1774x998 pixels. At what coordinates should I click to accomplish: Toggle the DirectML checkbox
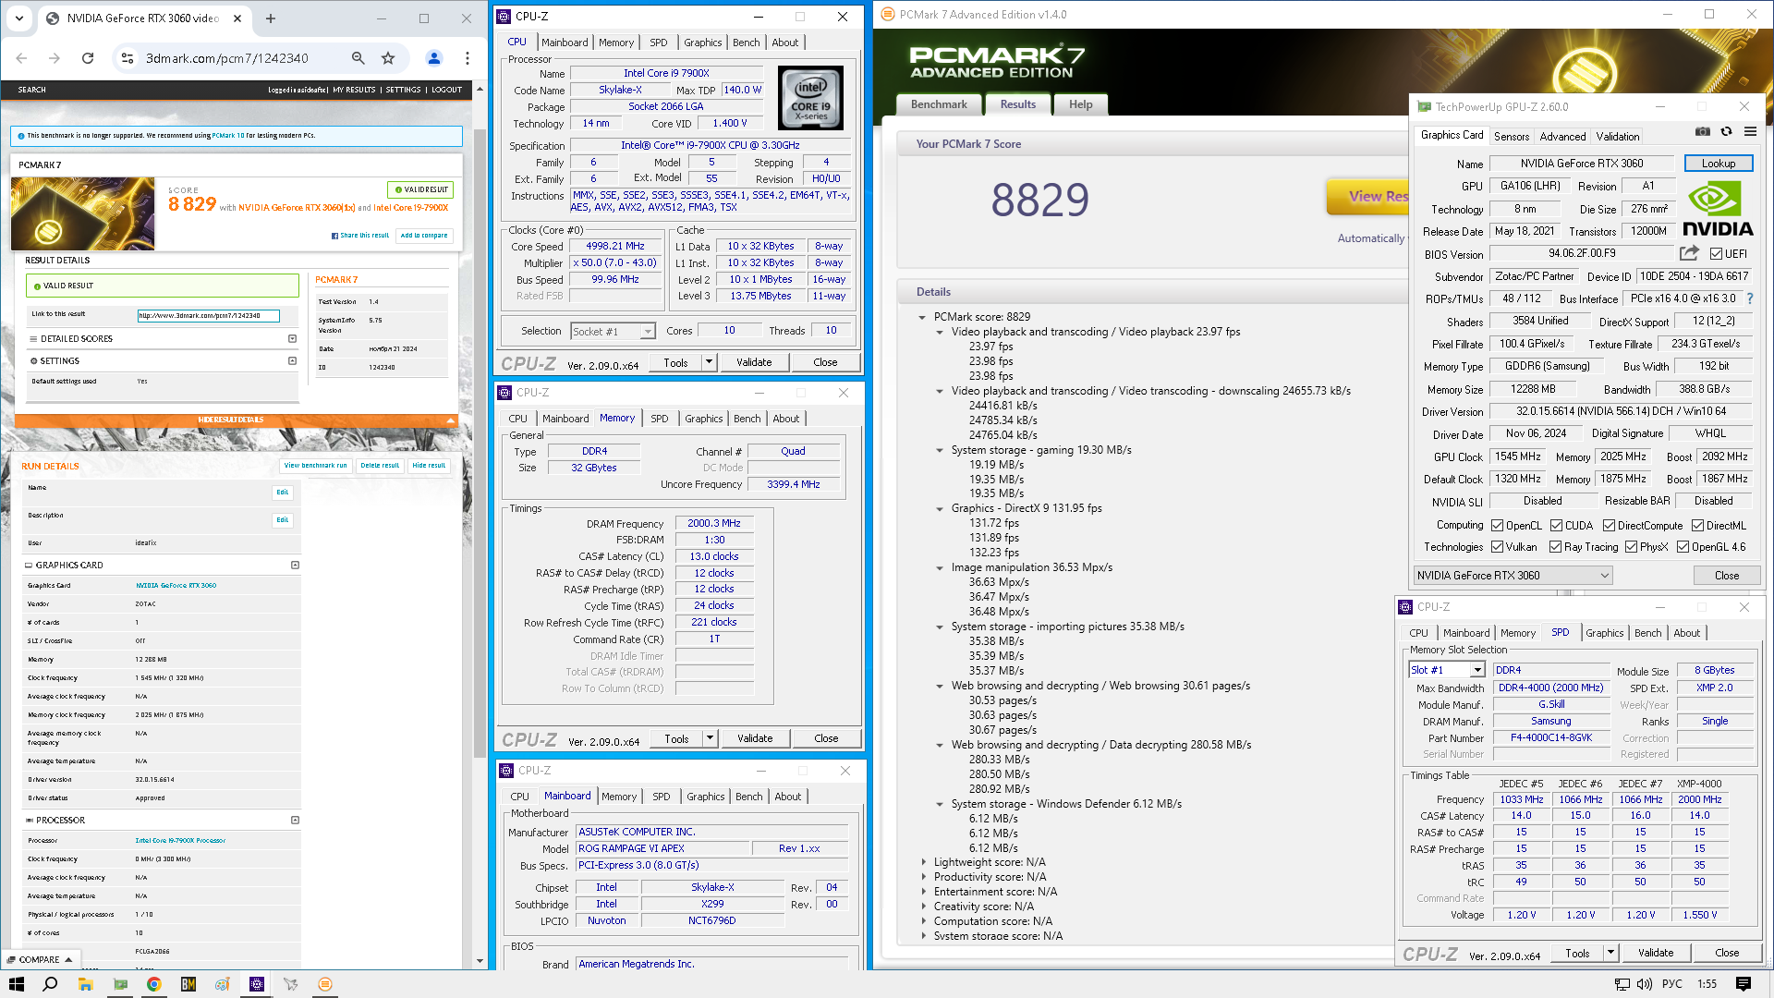(x=1698, y=526)
